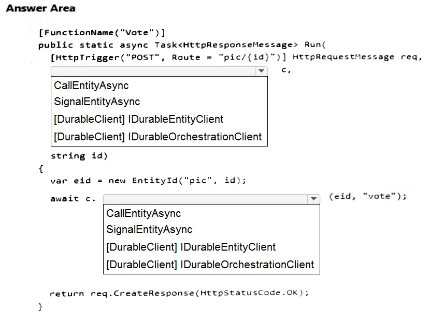Screen dimensions: 430x321
Task: Select CallEntityAsync in the "await c." list
Action: coord(144,213)
